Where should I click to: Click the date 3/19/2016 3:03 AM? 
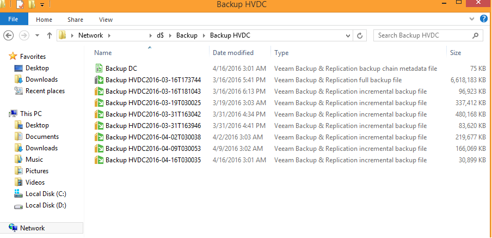[239, 103]
